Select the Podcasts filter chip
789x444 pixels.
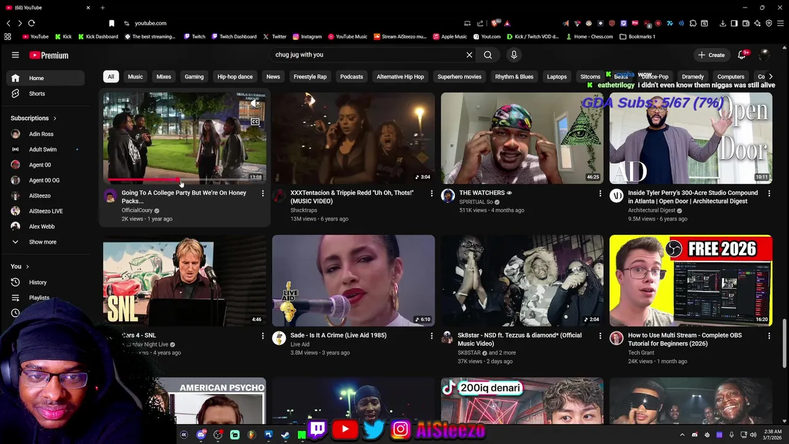351,77
